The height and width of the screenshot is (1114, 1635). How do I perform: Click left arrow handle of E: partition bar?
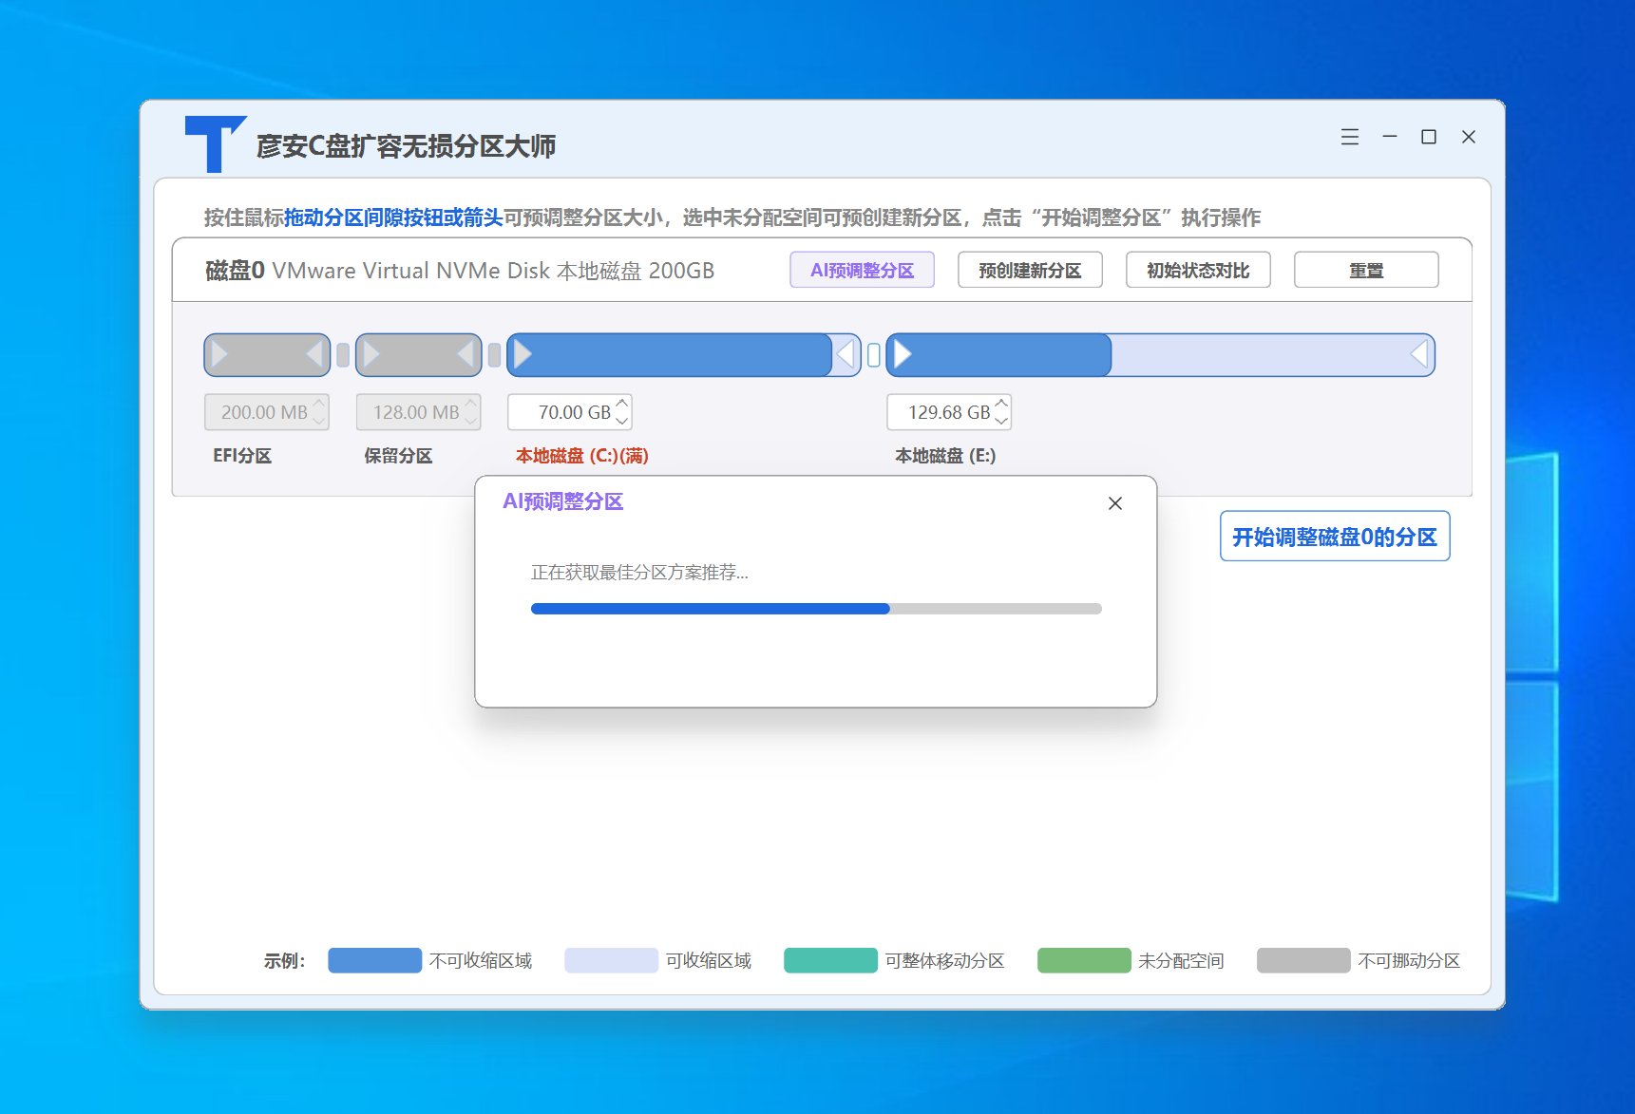tap(903, 354)
